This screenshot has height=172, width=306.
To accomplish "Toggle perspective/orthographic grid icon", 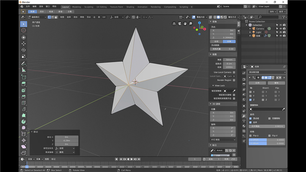I will point(174,24).
